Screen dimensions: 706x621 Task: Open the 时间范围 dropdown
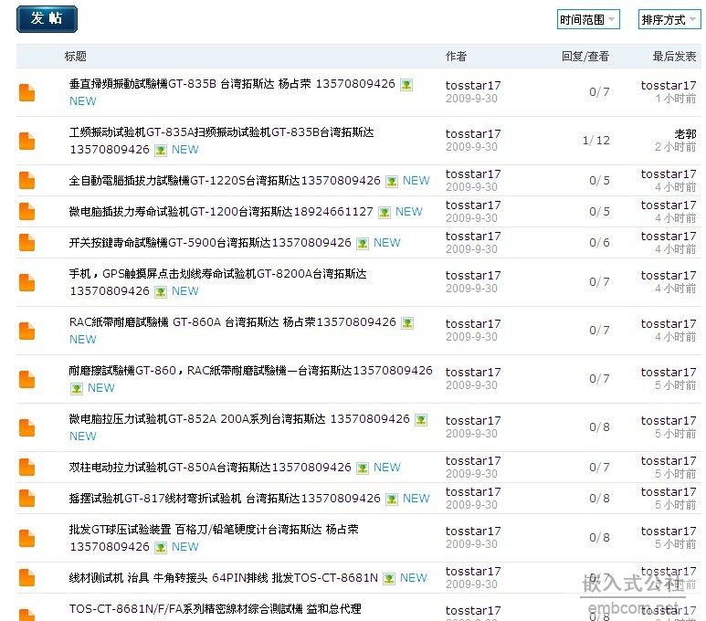click(x=588, y=19)
